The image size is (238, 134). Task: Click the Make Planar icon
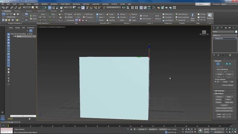click(x=193, y=17)
